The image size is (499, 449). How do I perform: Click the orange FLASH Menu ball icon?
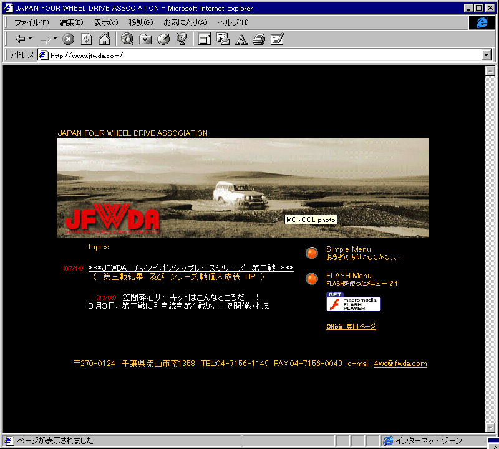[312, 279]
